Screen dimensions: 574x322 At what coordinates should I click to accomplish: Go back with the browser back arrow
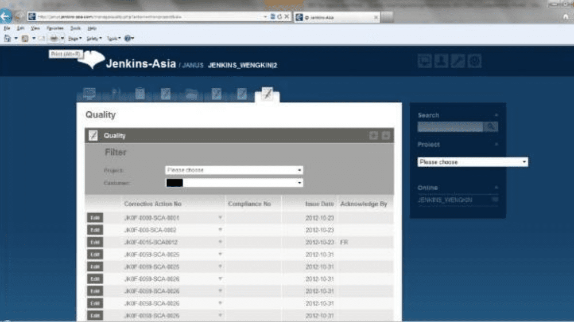[5, 16]
